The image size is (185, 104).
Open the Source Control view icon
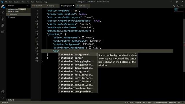[x=3, y=19]
